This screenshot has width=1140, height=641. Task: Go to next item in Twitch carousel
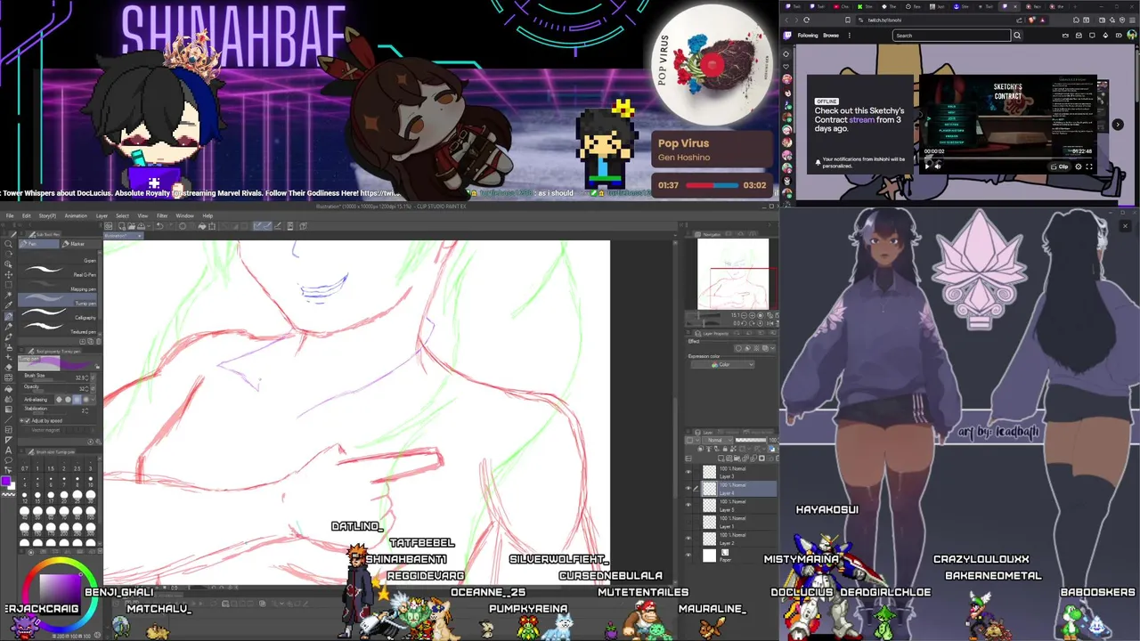(1118, 125)
